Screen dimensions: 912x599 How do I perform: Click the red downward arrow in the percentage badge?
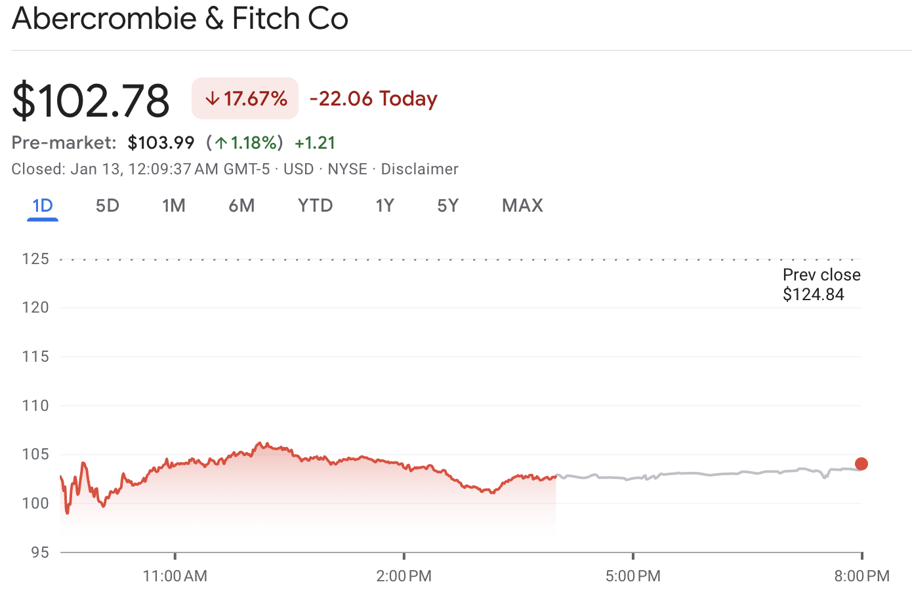click(211, 98)
